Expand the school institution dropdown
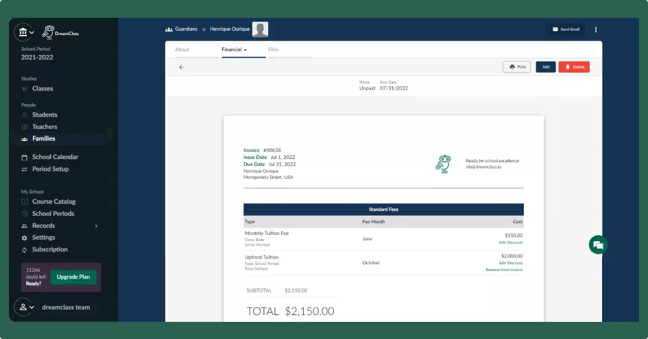 [26, 32]
